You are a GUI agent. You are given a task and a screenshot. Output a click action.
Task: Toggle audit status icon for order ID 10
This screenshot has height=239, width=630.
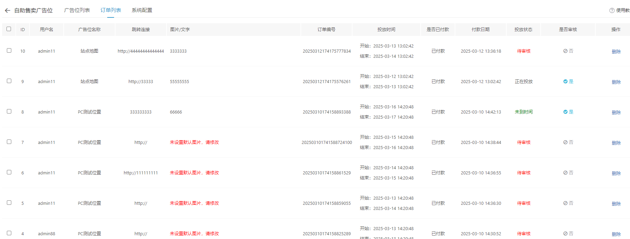565,51
